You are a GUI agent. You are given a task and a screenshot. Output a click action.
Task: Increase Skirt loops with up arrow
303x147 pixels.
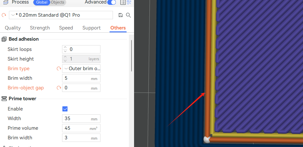coord(65,47)
